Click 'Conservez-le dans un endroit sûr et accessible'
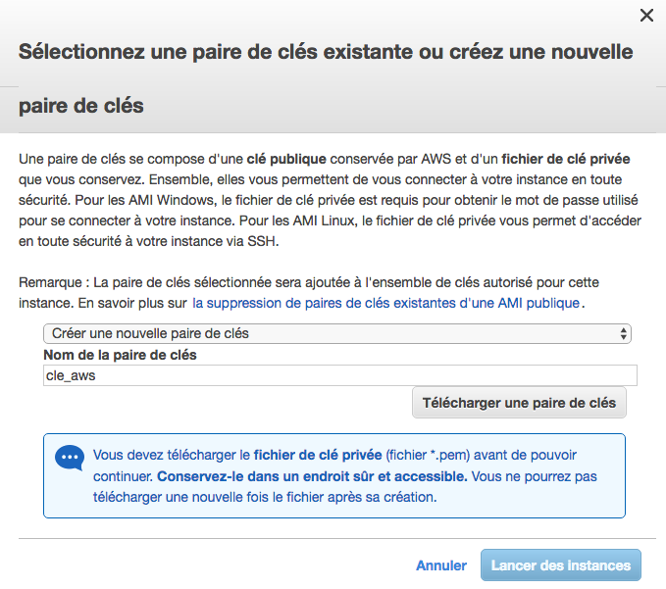Image resolution: width=666 pixels, height=589 pixels. tap(312, 476)
